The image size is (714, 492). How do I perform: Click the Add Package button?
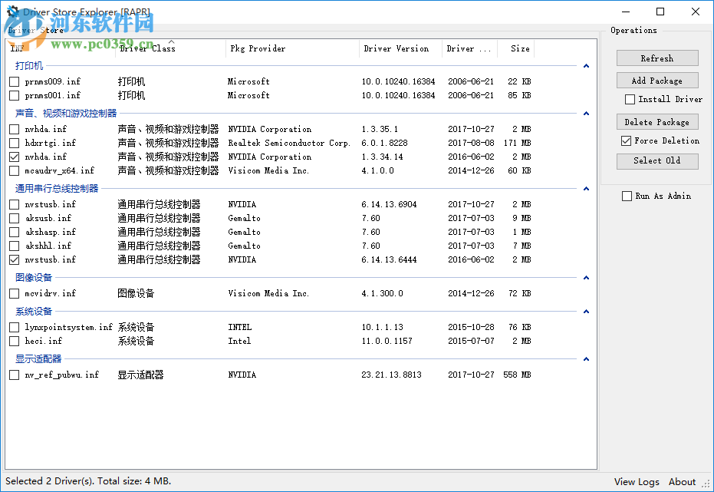(x=656, y=80)
